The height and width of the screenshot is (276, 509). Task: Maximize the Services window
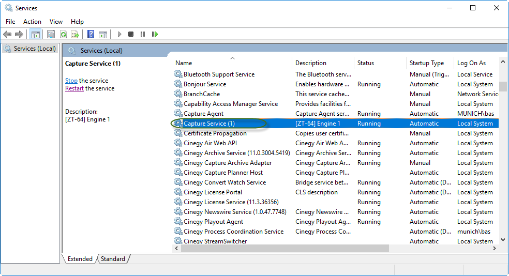(x=473, y=8)
